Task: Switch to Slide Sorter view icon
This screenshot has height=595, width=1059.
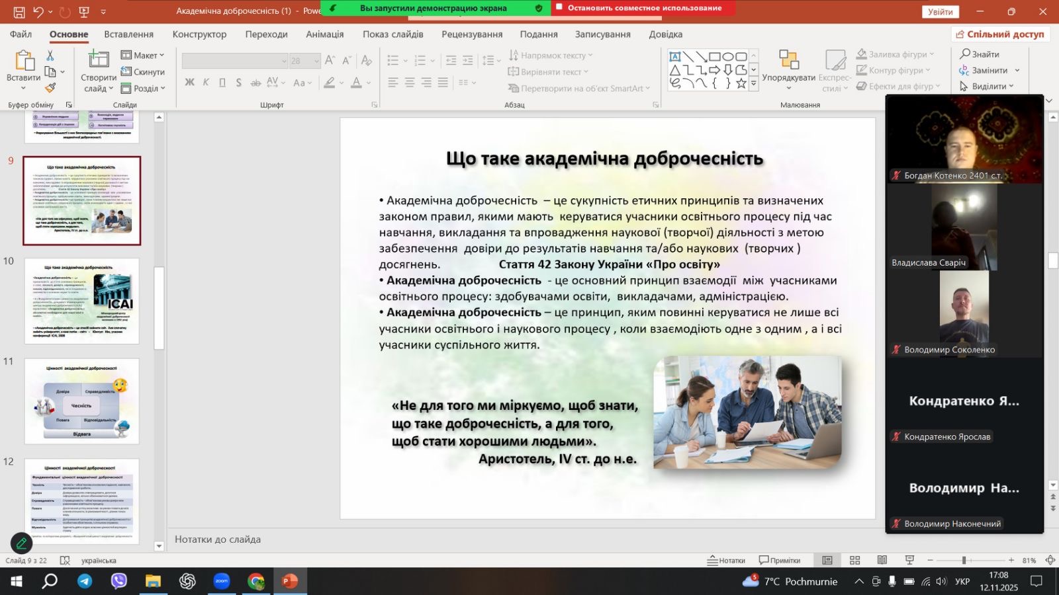Action: 854,560
